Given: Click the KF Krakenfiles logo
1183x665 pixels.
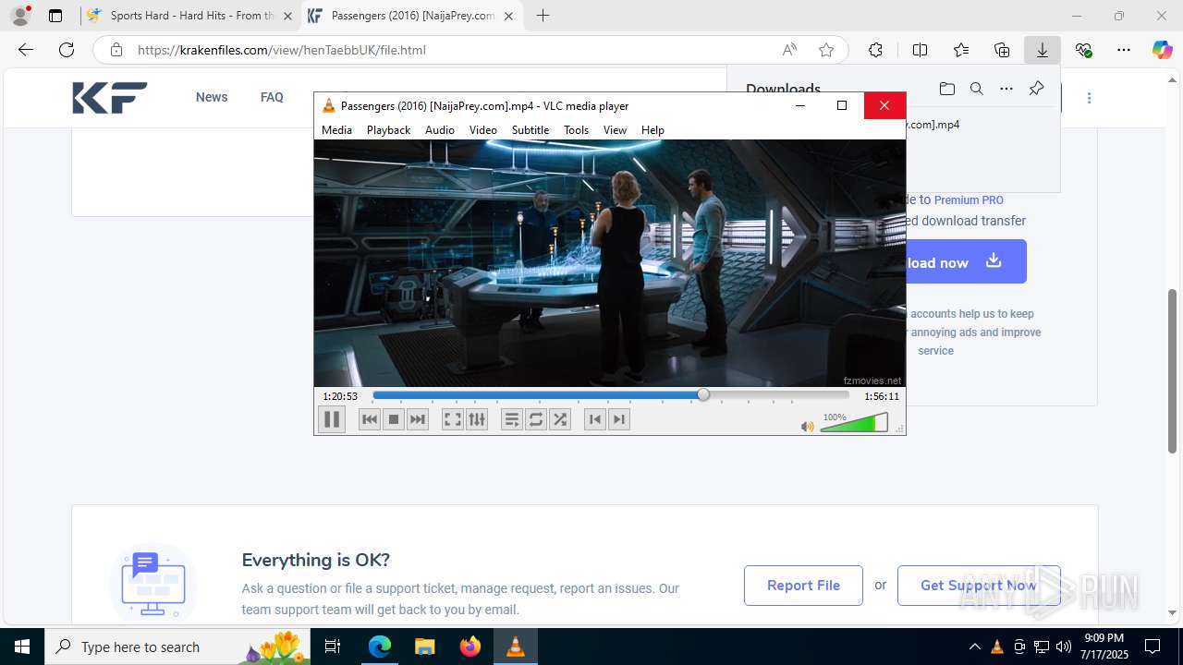Looking at the screenshot, I should point(110,97).
